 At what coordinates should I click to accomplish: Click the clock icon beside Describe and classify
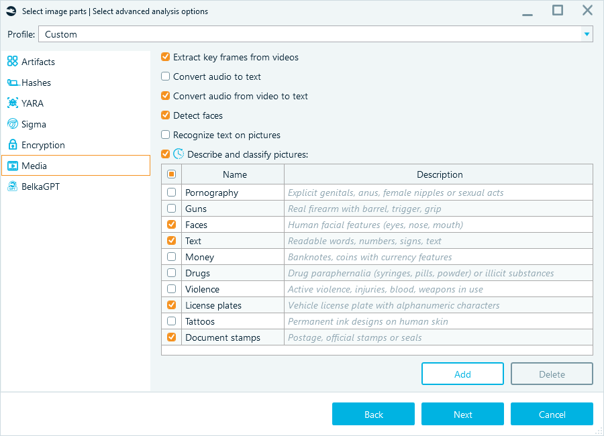[x=179, y=154]
